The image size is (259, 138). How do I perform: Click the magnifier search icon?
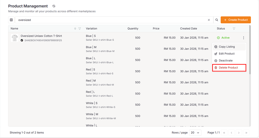click(x=217, y=20)
